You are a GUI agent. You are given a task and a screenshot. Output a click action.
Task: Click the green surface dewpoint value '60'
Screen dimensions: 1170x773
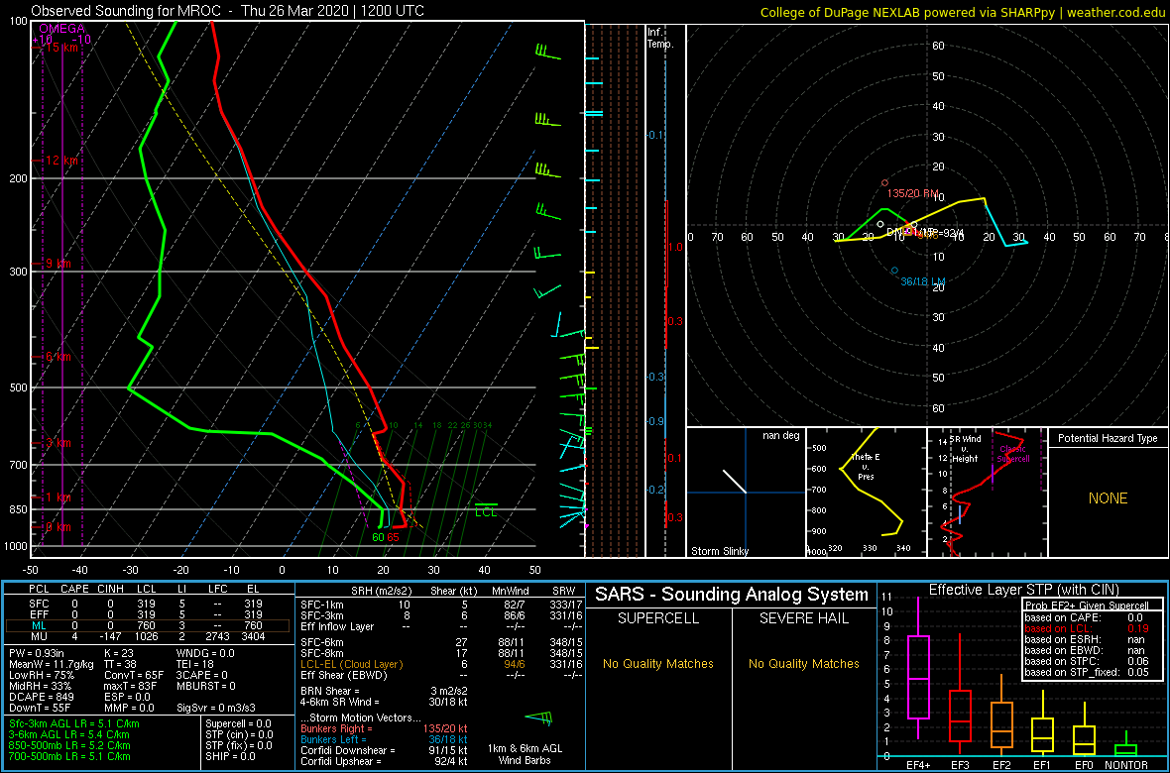378,536
